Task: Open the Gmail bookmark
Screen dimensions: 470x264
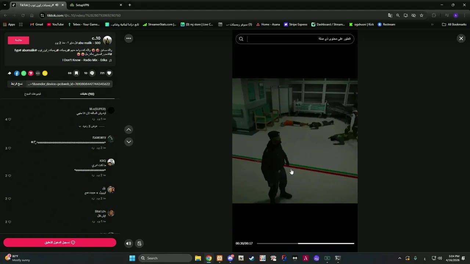Action: [x=36, y=25]
